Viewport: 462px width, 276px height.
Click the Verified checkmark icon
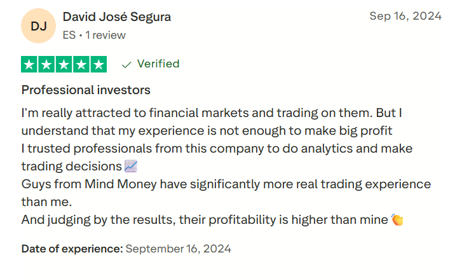tap(126, 64)
